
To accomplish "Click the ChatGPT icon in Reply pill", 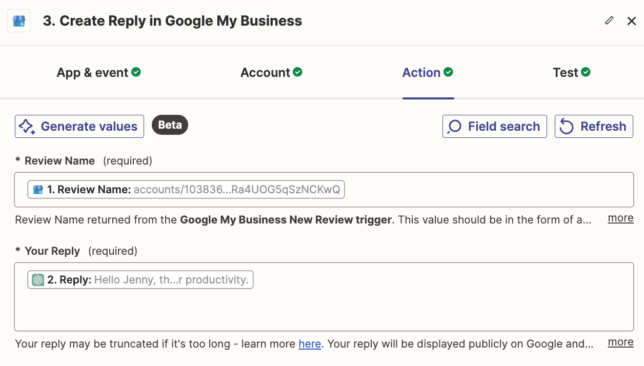I will point(38,280).
